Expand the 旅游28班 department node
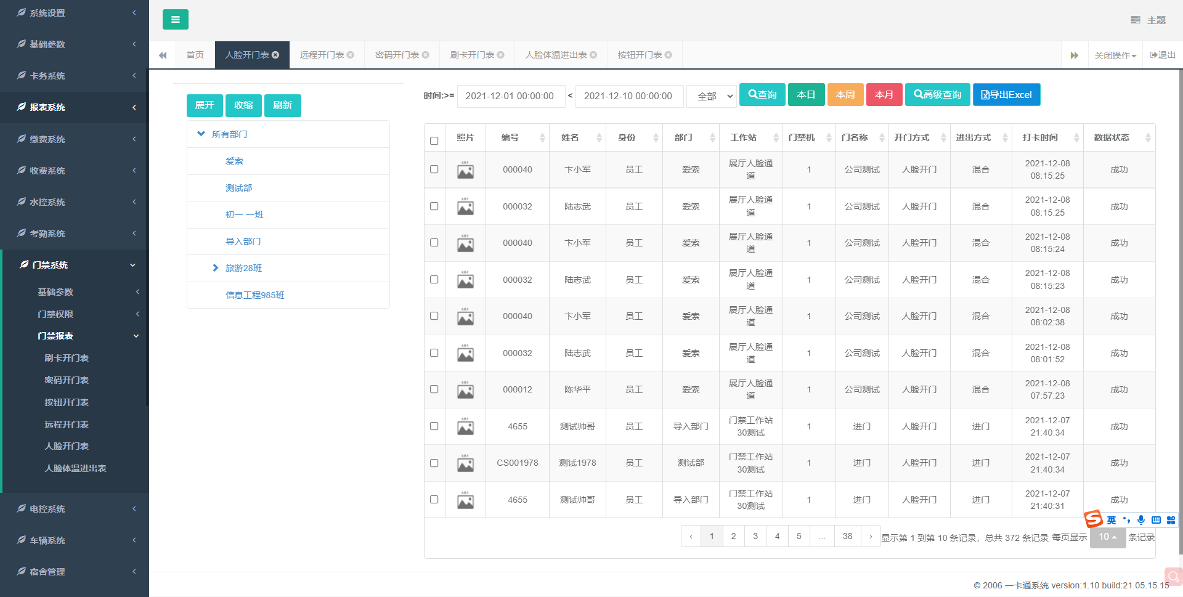 [x=215, y=268]
